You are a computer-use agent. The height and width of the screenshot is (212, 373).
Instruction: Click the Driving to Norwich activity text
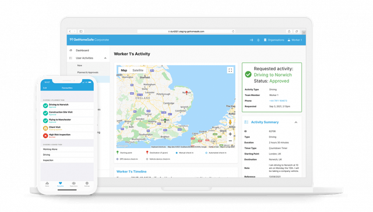point(273,75)
